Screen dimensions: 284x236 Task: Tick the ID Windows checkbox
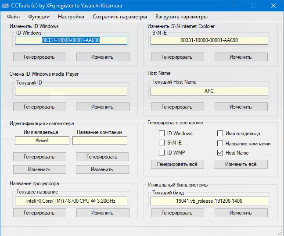tap(162, 134)
